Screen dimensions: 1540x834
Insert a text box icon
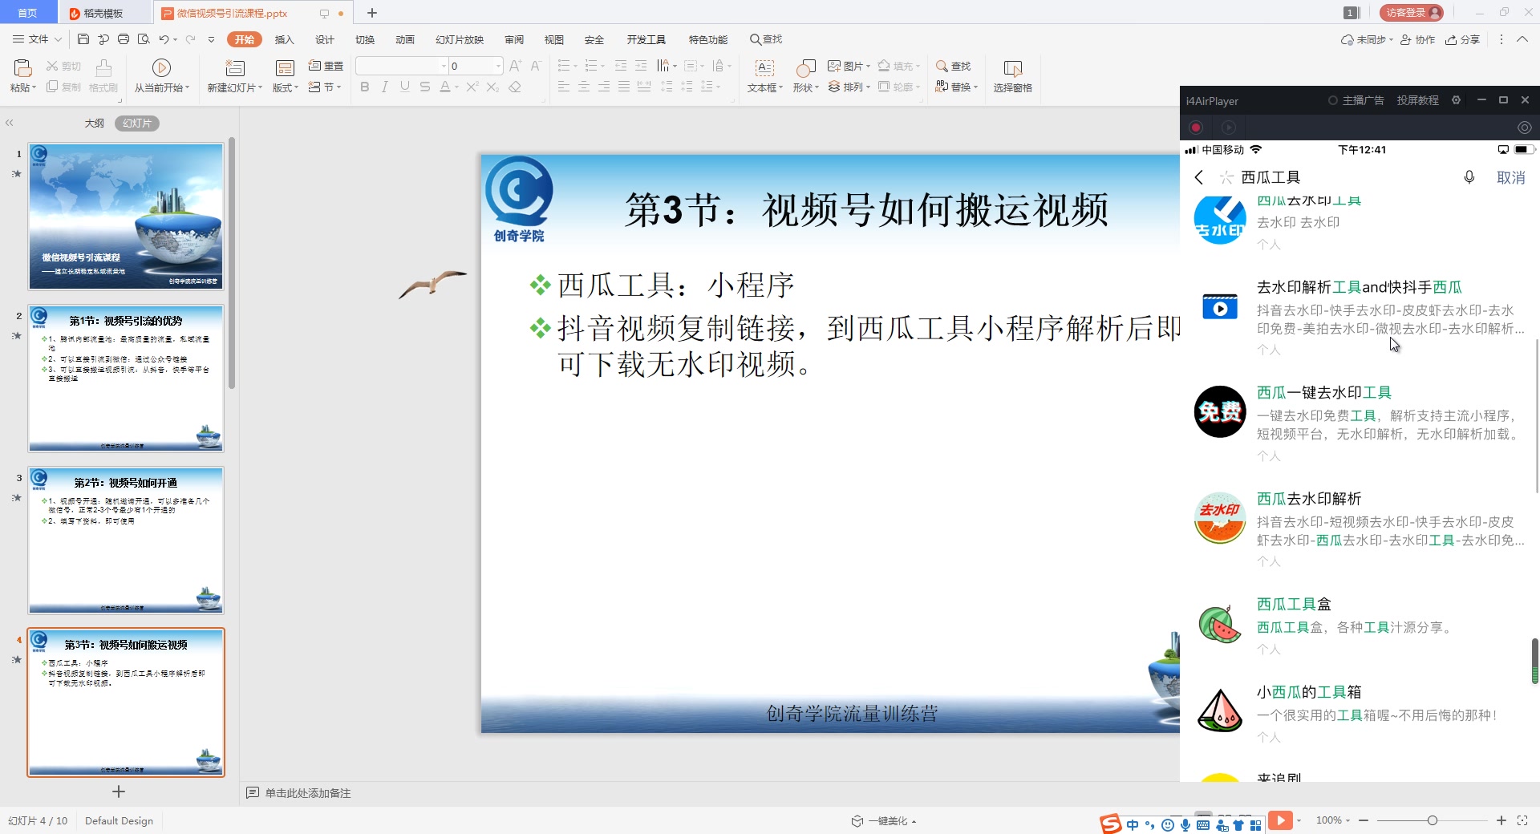(765, 68)
